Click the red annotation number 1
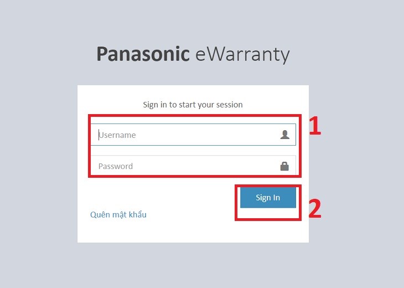Viewport: 404px width, 288px height. tap(314, 127)
